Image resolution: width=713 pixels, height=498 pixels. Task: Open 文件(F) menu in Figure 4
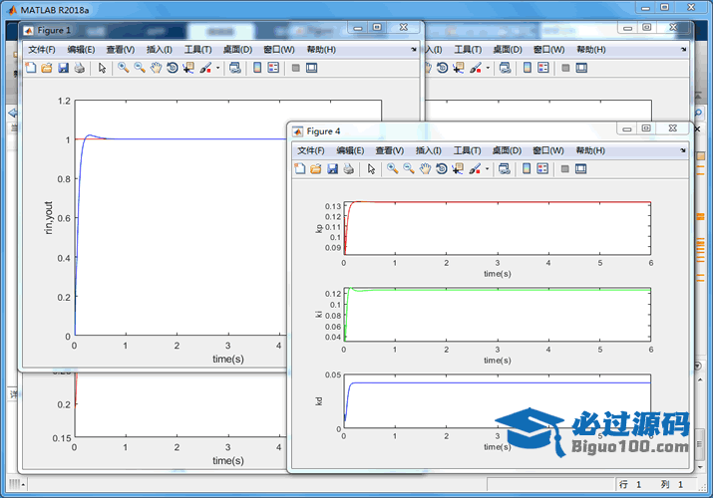point(311,150)
